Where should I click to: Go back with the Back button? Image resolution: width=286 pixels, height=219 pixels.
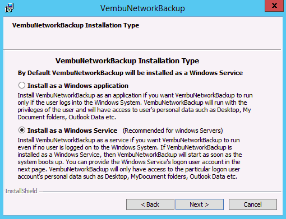(150, 204)
